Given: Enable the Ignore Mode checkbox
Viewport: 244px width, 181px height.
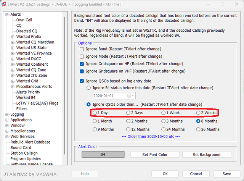Looking at the screenshot, I should tap(82, 57).
